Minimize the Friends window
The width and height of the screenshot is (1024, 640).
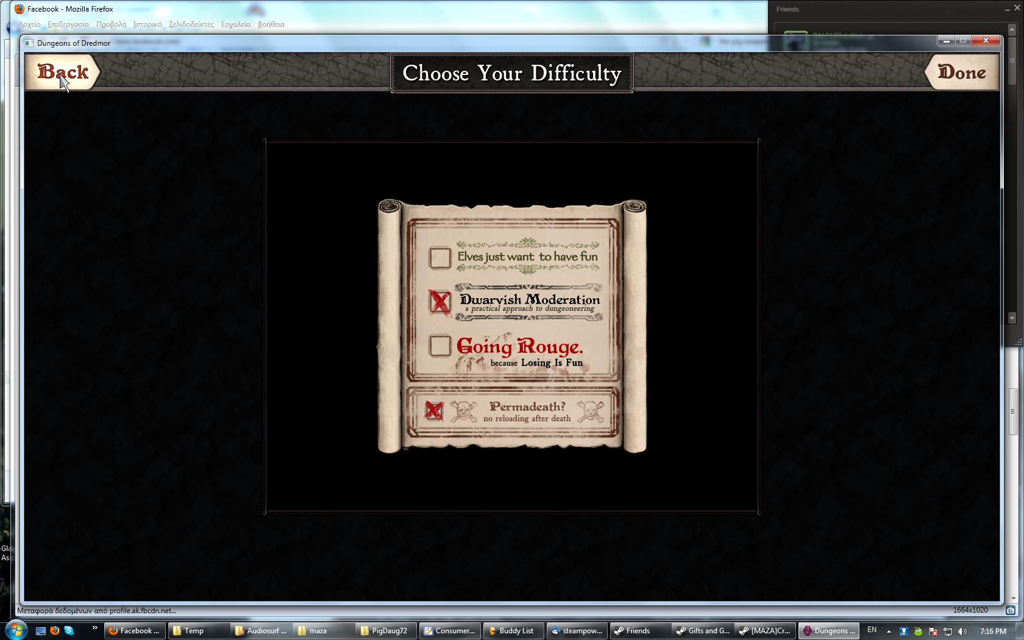(1007, 9)
